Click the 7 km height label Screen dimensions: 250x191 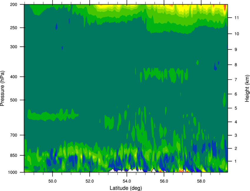click(236, 80)
